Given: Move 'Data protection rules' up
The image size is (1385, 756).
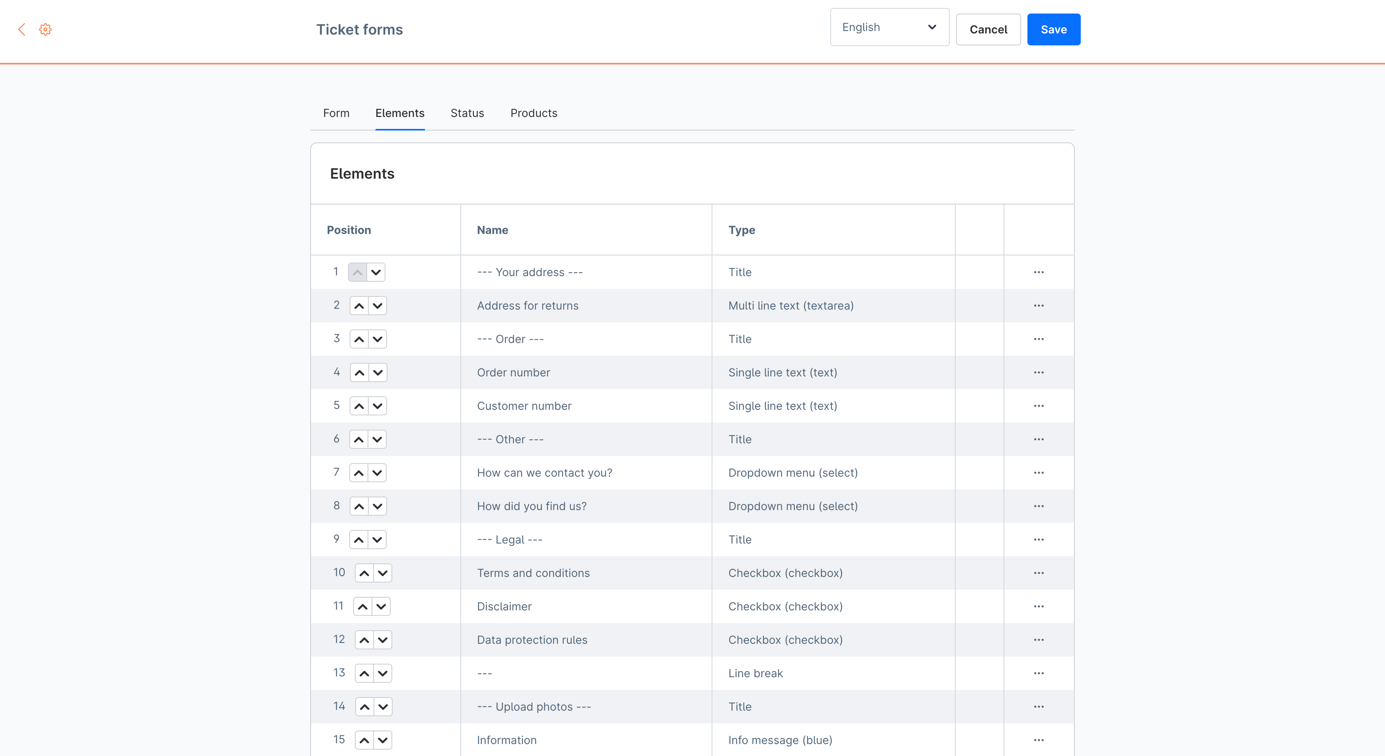Looking at the screenshot, I should (x=364, y=640).
